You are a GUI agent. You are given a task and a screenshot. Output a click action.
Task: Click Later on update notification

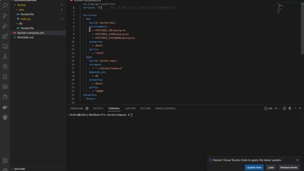(271, 167)
